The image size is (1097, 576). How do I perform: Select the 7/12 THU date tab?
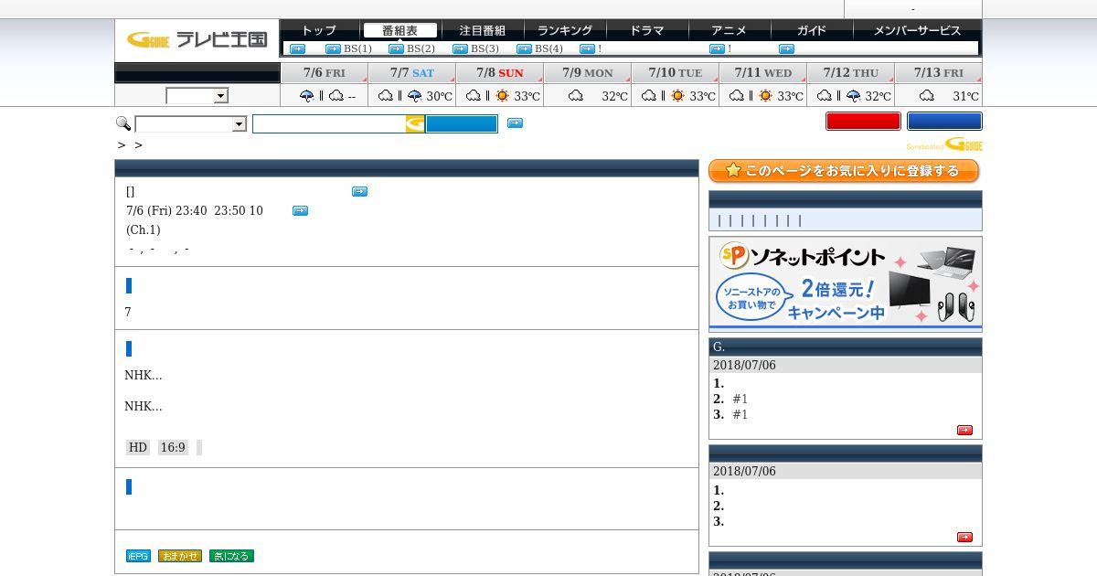(x=850, y=72)
